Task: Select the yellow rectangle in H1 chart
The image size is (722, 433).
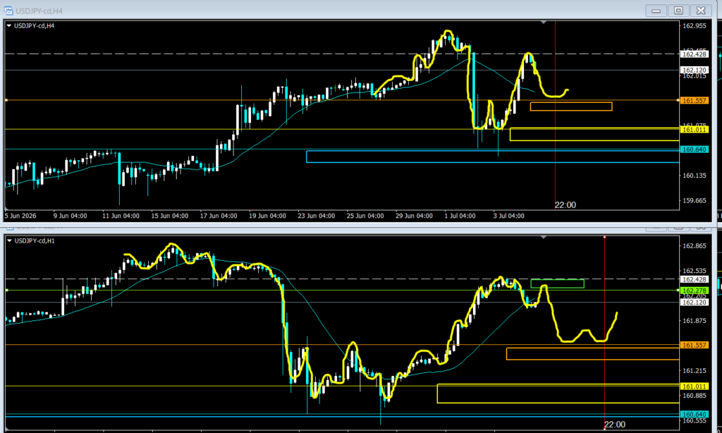Action: pyautogui.click(x=558, y=394)
